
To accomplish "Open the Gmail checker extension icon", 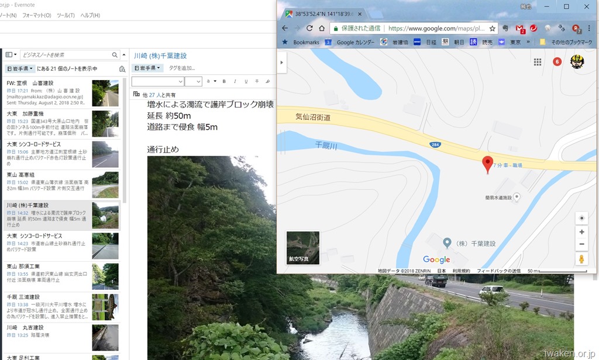I will pyautogui.click(x=519, y=29).
